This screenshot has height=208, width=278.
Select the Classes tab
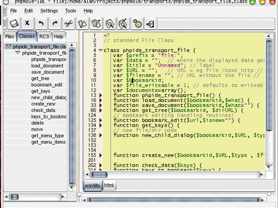pos(27,36)
